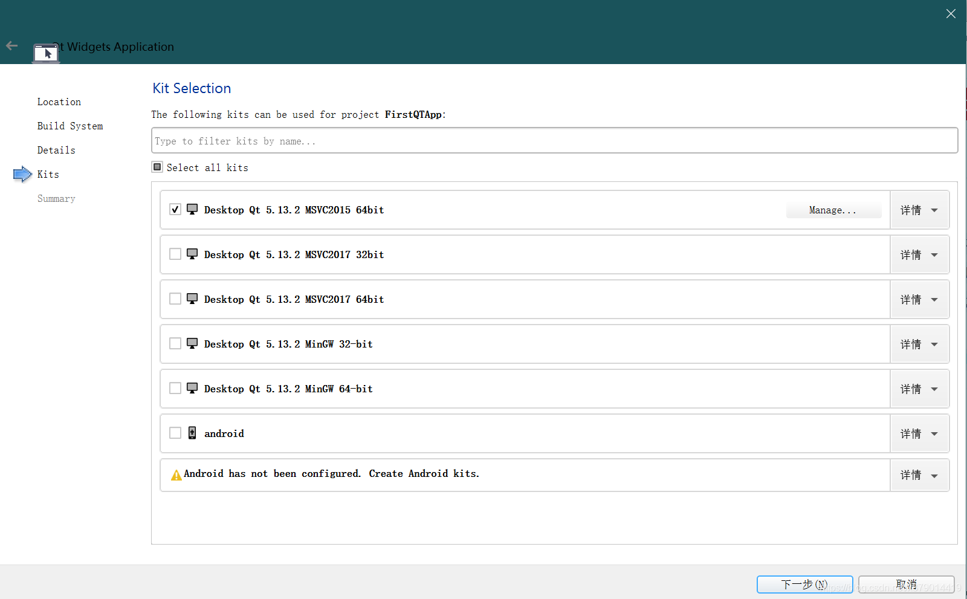Click the Manage... button for MSVC2015 kit
The width and height of the screenshot is (967, 599).
pyautogui.click(x=833, y=210)
